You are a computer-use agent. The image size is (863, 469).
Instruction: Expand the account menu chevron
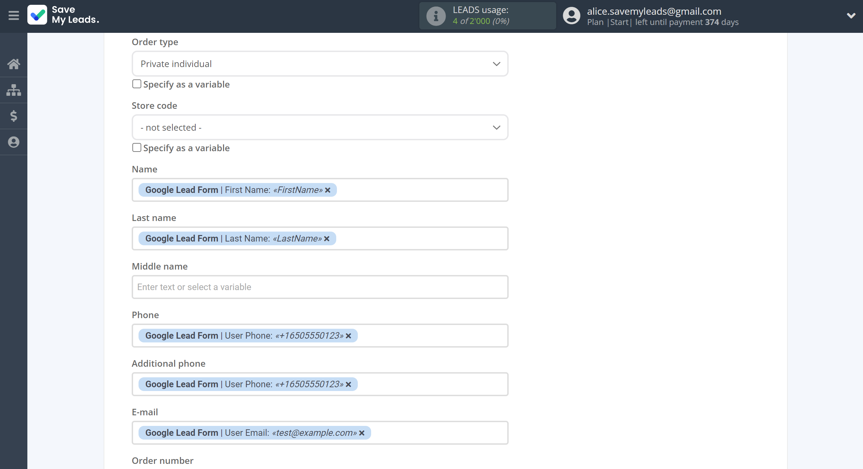point(851,16)
